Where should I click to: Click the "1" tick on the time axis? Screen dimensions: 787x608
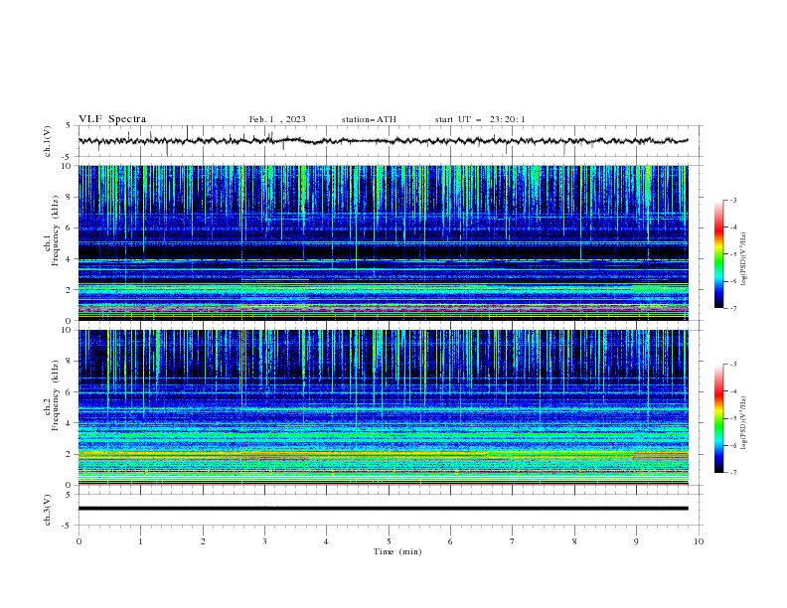click(140, 541)
